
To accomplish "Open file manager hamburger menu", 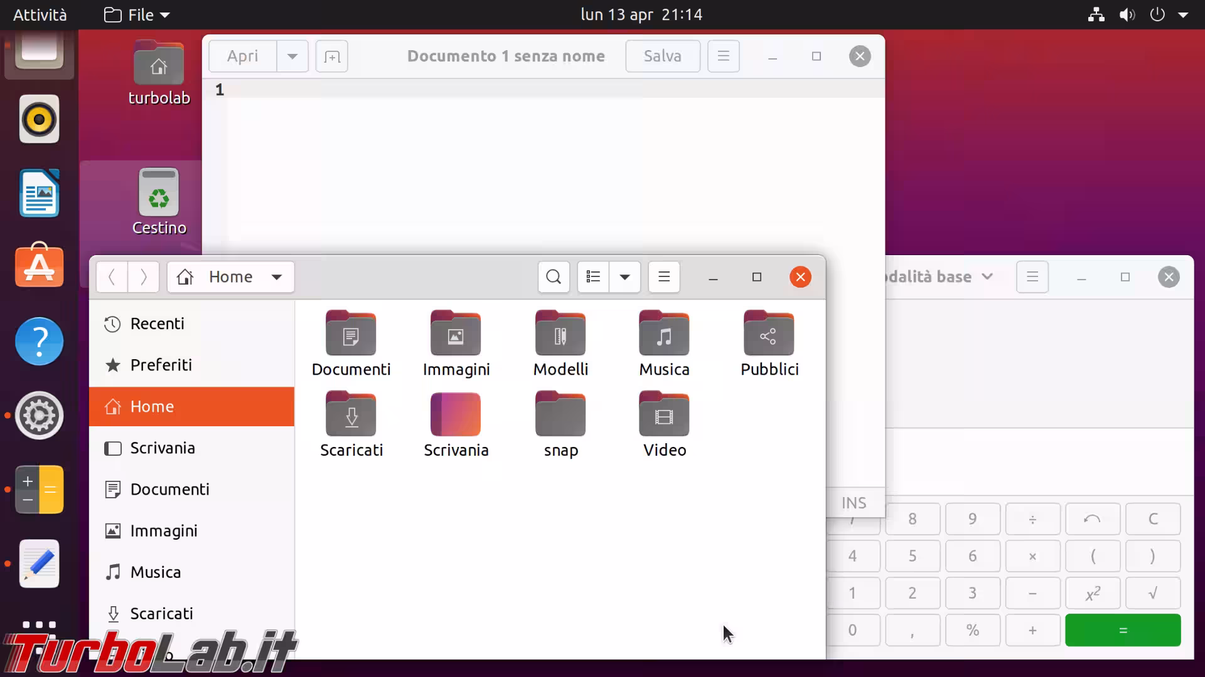I will pyautogui.click(x=663, y=276).
